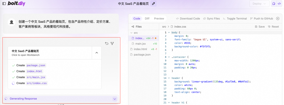The height and width of the screenshot is (105, 284).
Task: Click Download Code button
Action: [188, 19]
